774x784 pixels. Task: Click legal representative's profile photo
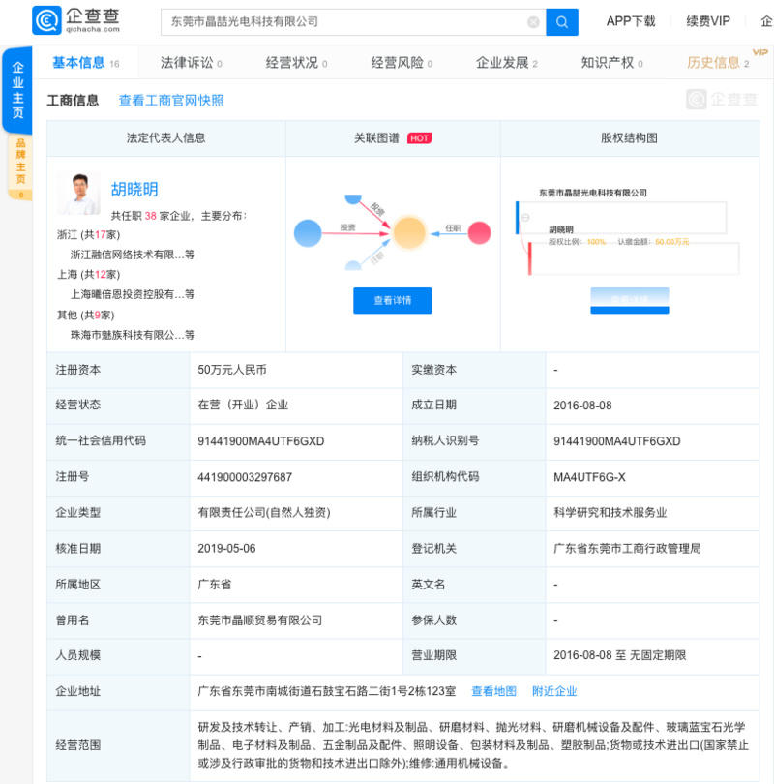click(x=78, y=193)
